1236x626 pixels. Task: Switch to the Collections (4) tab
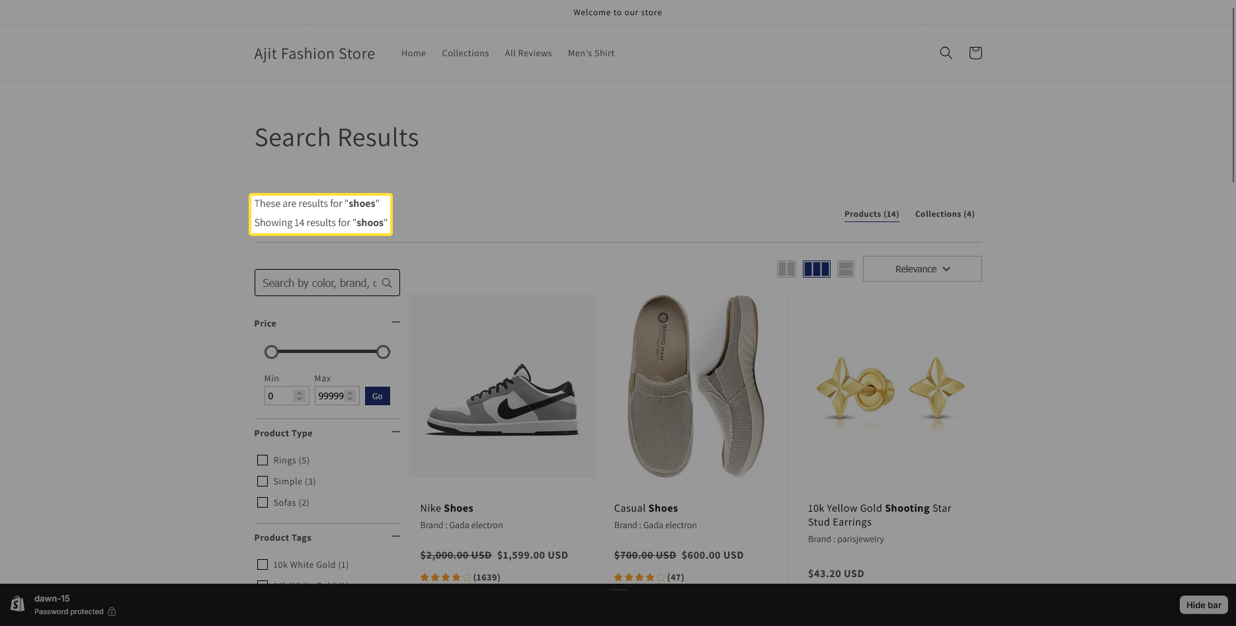click(x=944, y=214)
